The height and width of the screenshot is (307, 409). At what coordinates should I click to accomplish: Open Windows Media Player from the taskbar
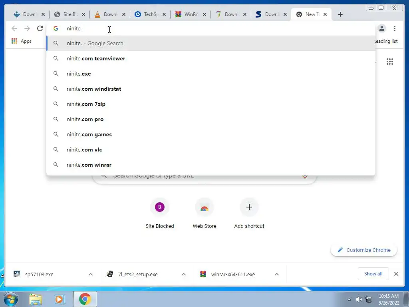point(60,299)
